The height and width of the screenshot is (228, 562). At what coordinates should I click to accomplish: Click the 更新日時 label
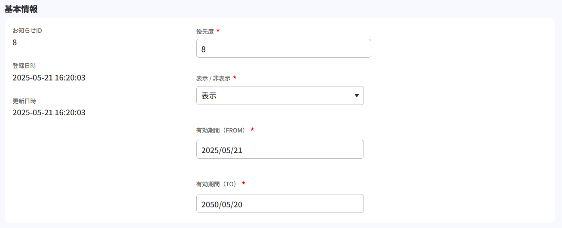click(24, 101)
